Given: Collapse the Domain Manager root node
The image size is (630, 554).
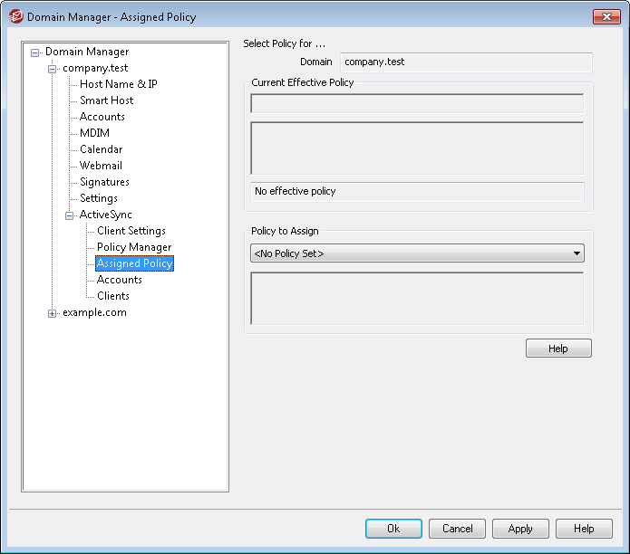Looking at the screenshot, I should point(35,53).
